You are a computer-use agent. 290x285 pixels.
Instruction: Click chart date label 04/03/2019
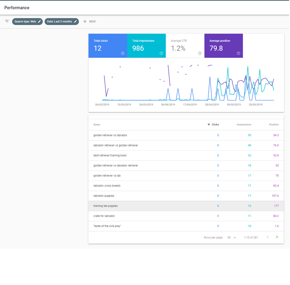(102, 105)
